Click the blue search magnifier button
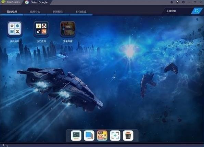 [197, 11]
